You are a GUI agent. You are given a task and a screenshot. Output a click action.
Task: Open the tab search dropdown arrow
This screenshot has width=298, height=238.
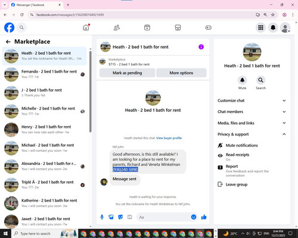(x=5, y=5)
